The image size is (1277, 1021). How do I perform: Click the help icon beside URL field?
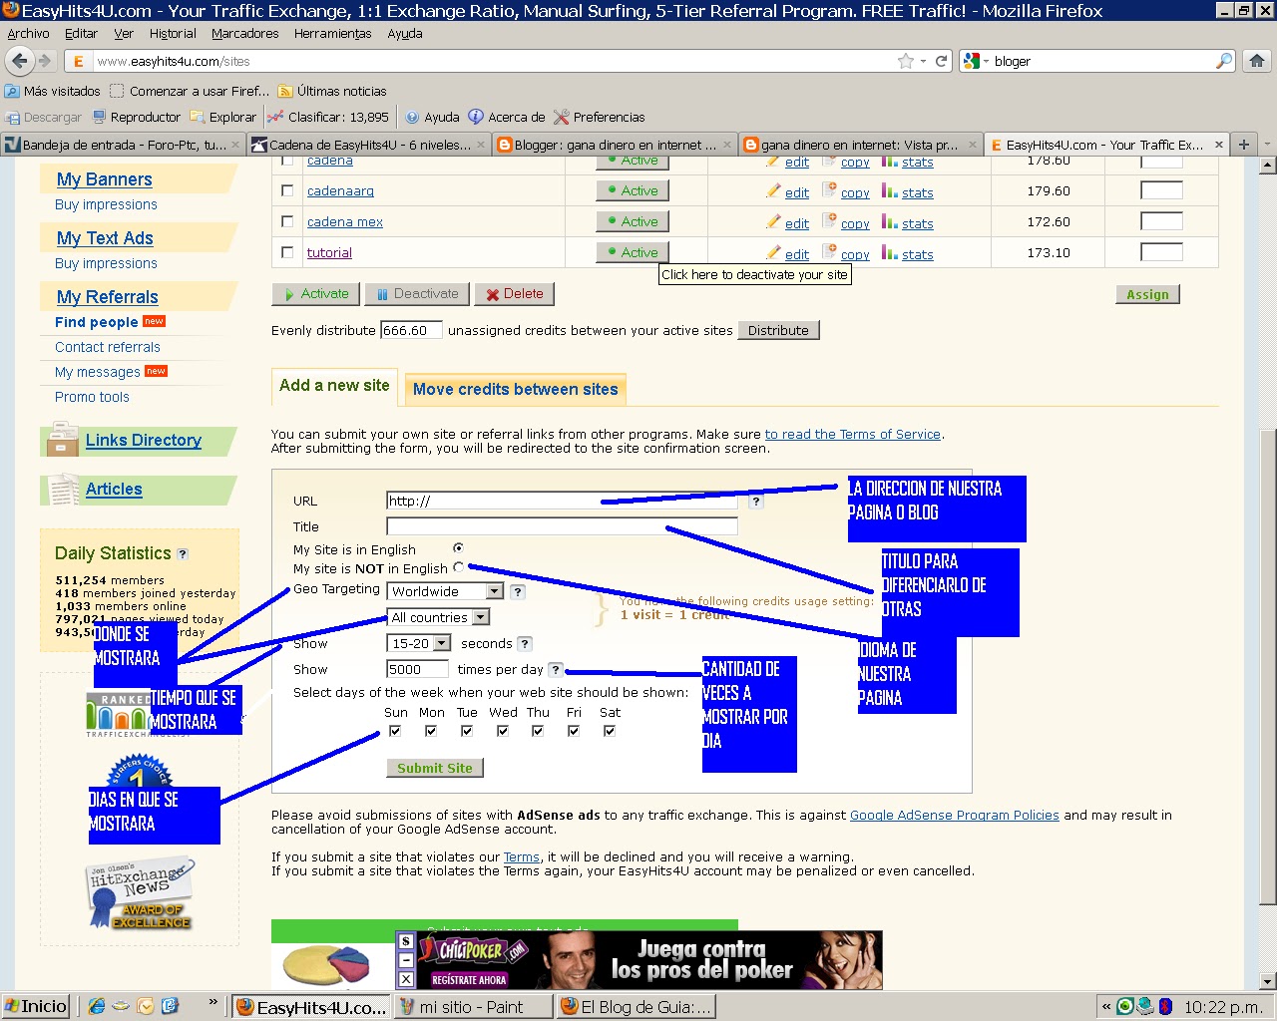(756, 502)
